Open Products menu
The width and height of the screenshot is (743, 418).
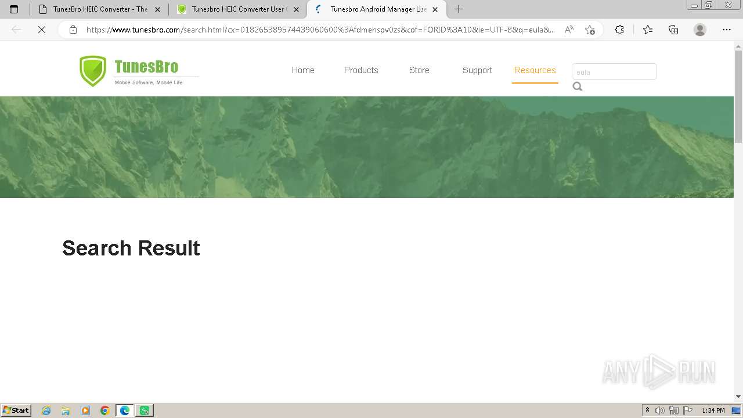[361, 70]
